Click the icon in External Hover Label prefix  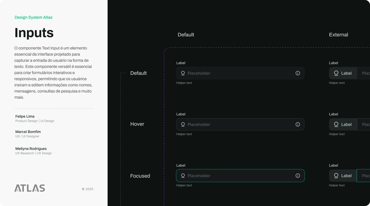[336, 124]
